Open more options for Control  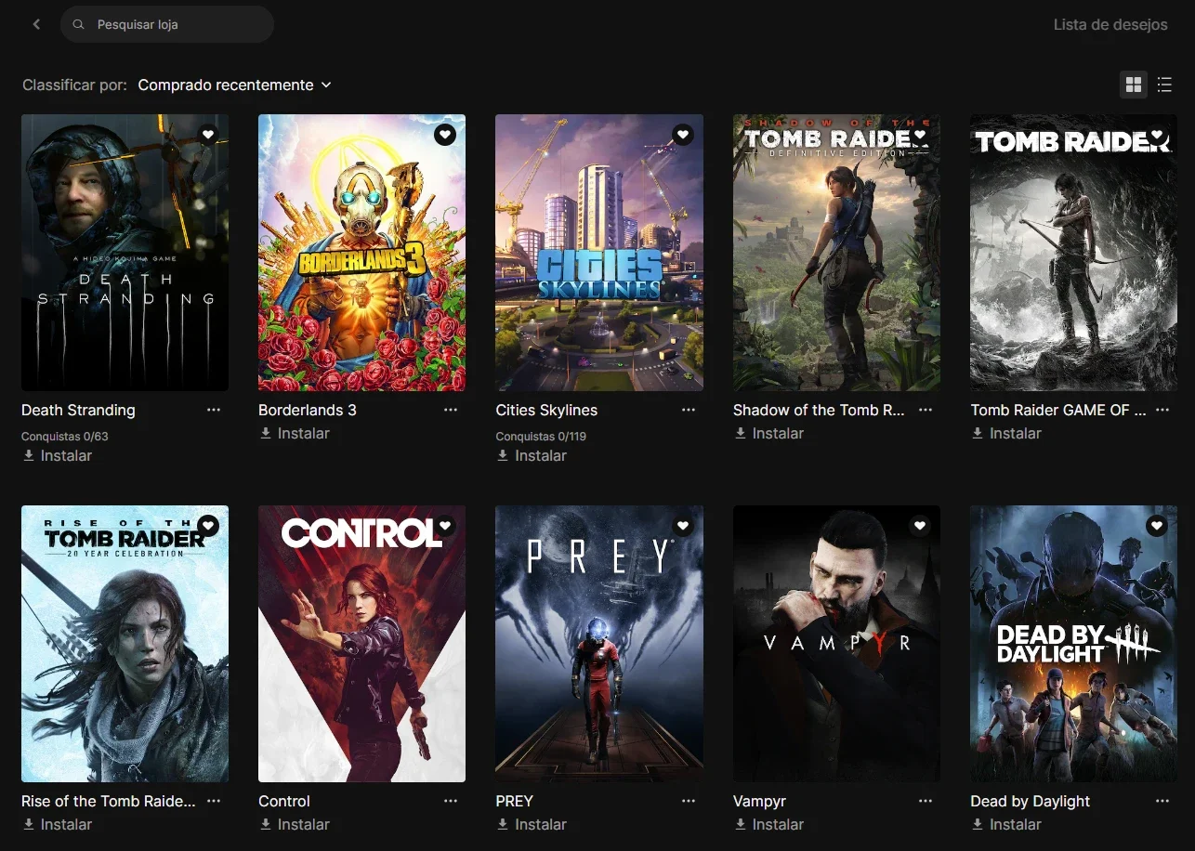pos(451,801)
